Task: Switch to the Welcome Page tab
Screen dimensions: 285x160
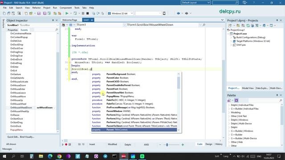Action: [x=70, y=20]
